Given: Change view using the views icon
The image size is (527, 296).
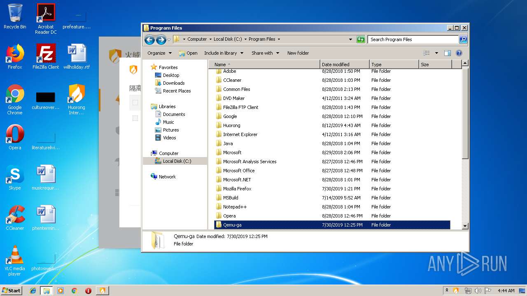Looking at the screenshot, I should coord(427,53).
